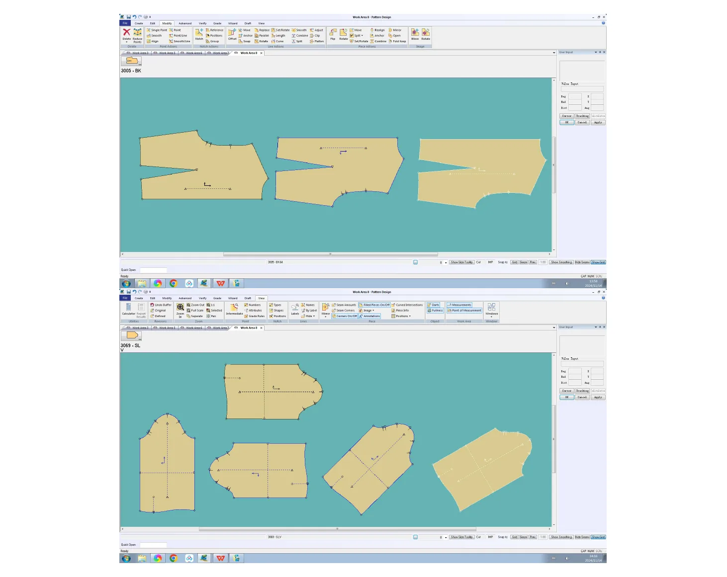Click Move in Image group, upper window
This screenshot has width=727, height=577.
pos(415,35)
